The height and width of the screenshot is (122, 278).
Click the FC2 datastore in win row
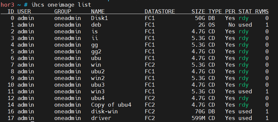click(x=150, y=65)
